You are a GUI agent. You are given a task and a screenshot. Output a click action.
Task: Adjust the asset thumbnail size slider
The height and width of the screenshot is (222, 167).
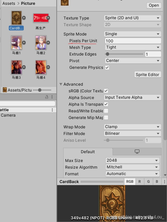(x=42, y=90)
